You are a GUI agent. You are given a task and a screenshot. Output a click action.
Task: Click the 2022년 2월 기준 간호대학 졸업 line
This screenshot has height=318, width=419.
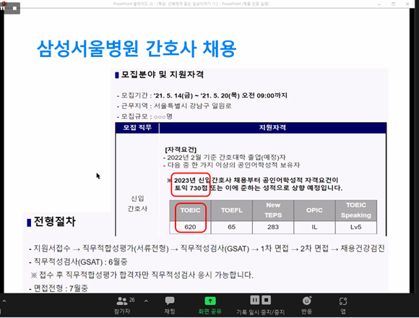coord(225,157)
